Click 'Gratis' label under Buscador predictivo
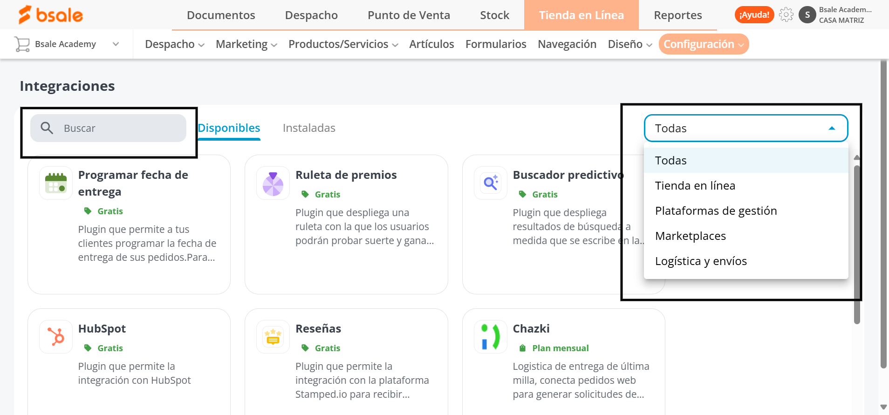The height and width of the screenshot is (415, 889). 545,194
